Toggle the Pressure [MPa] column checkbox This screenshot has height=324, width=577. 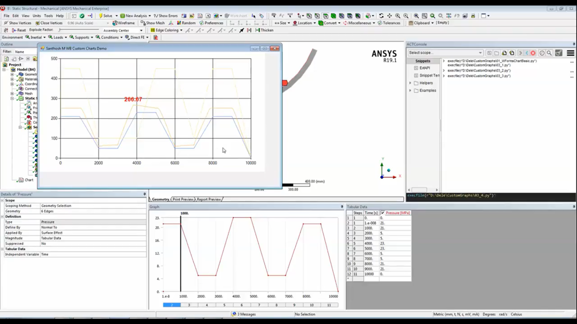pyautogui.click(x=383, y=213)
